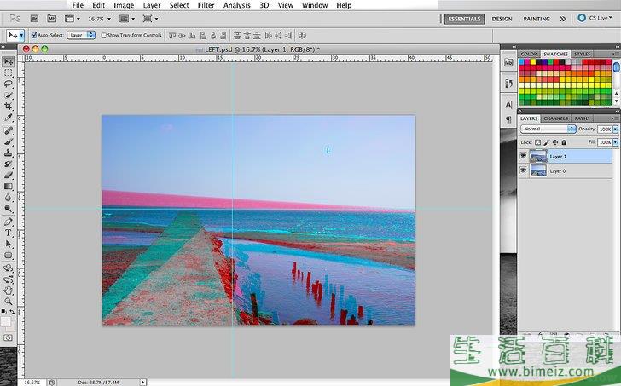The height and width of the screenshot is (386, 621).
Task: Open the Filter menu
Action: 206,5
